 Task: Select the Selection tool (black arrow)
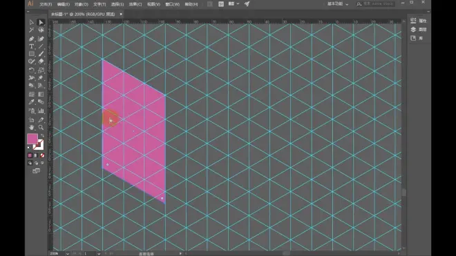coord(31,22)
